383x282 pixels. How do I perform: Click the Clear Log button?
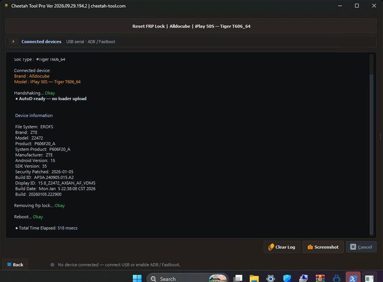click(x=282, y=247)
